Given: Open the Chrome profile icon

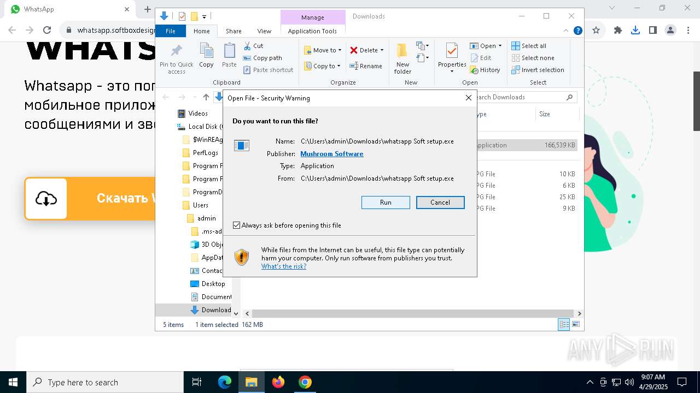Looking at the screenshot, I should point(670,31).
